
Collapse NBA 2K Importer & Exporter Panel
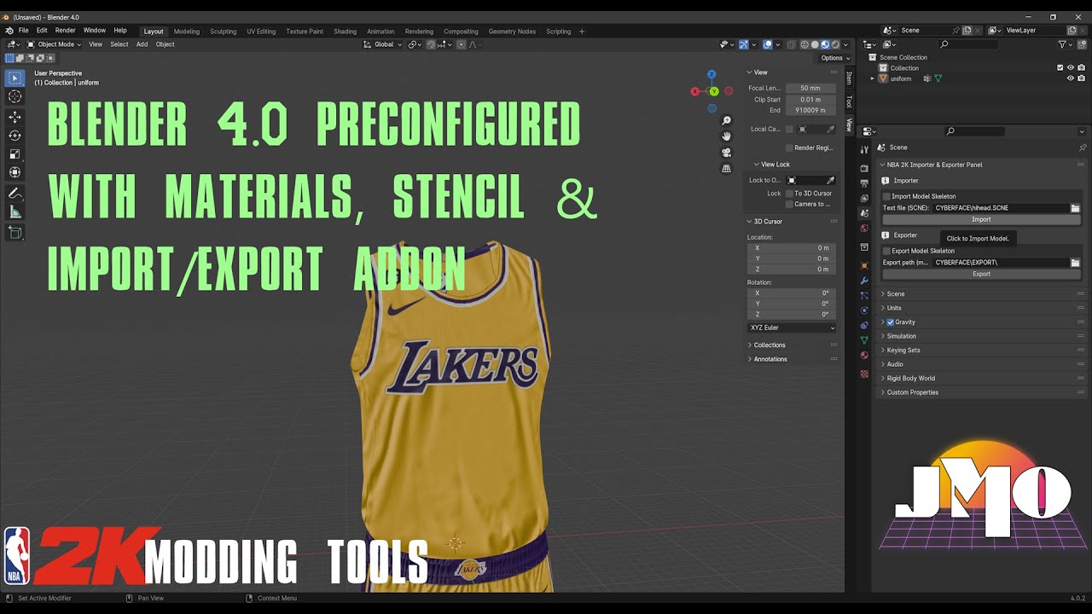tap(981, 165)
